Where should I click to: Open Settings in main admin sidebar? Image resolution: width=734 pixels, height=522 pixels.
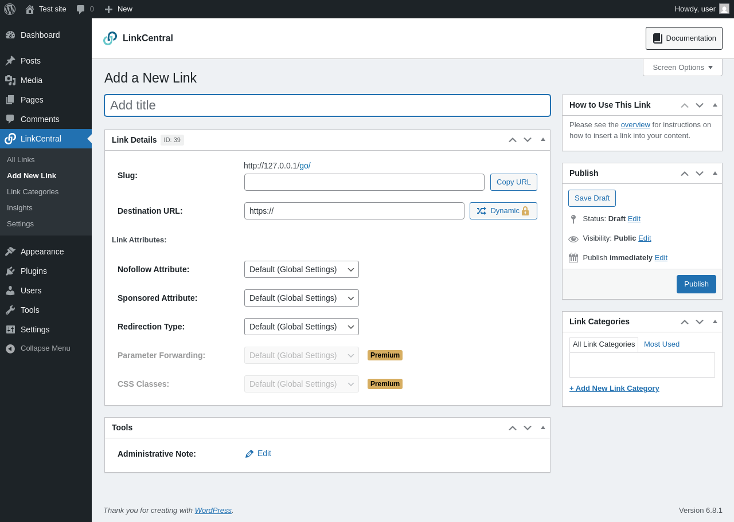[x=46, y=329]
